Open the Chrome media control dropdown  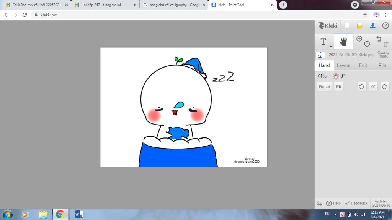(x=355, y=5)
